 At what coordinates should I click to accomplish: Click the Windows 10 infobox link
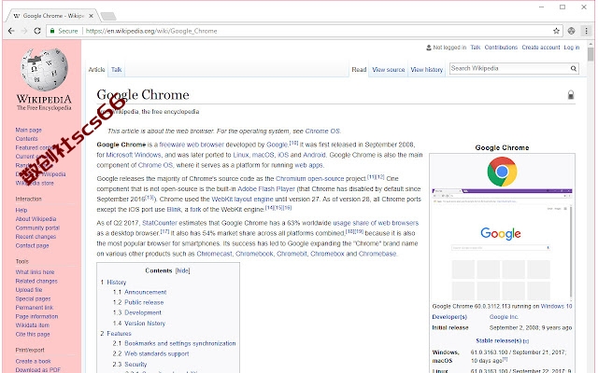point(557,306)
